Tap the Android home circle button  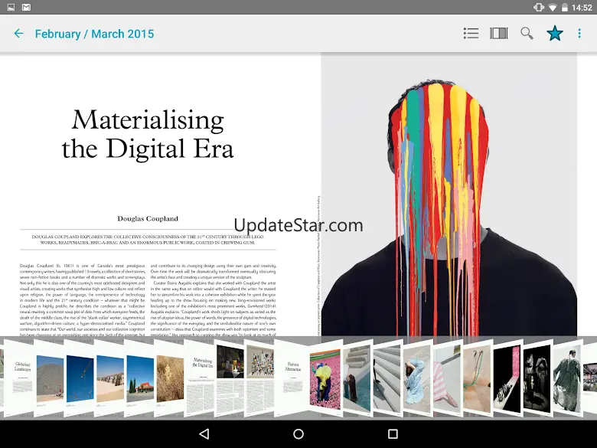pos(298,434)
